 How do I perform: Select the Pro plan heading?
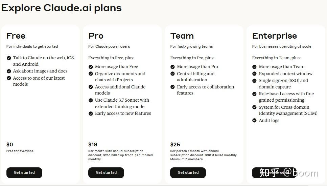96,36
